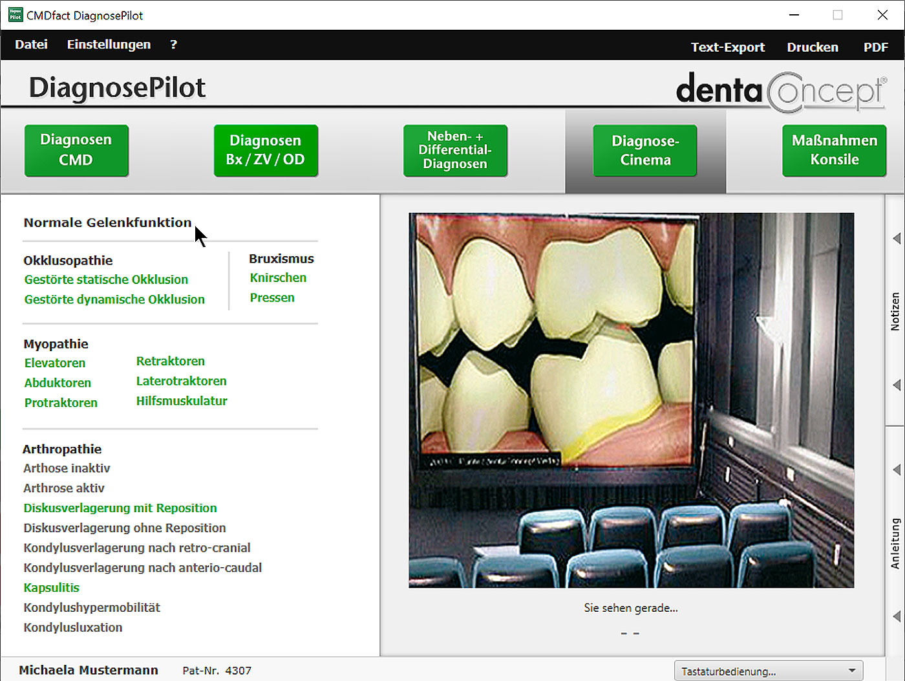
Task: Open the Einstellungen menu
Action: (x=109, y=45)
